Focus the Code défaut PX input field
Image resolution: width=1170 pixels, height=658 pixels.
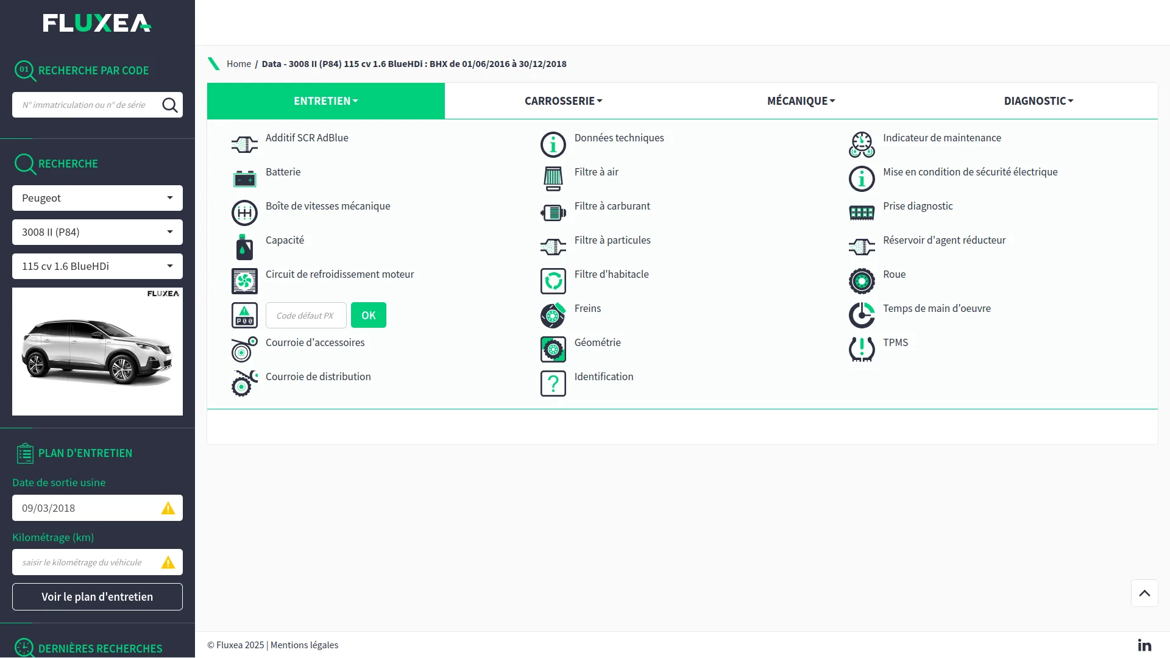pyautogui.click(x=306, y=316)
